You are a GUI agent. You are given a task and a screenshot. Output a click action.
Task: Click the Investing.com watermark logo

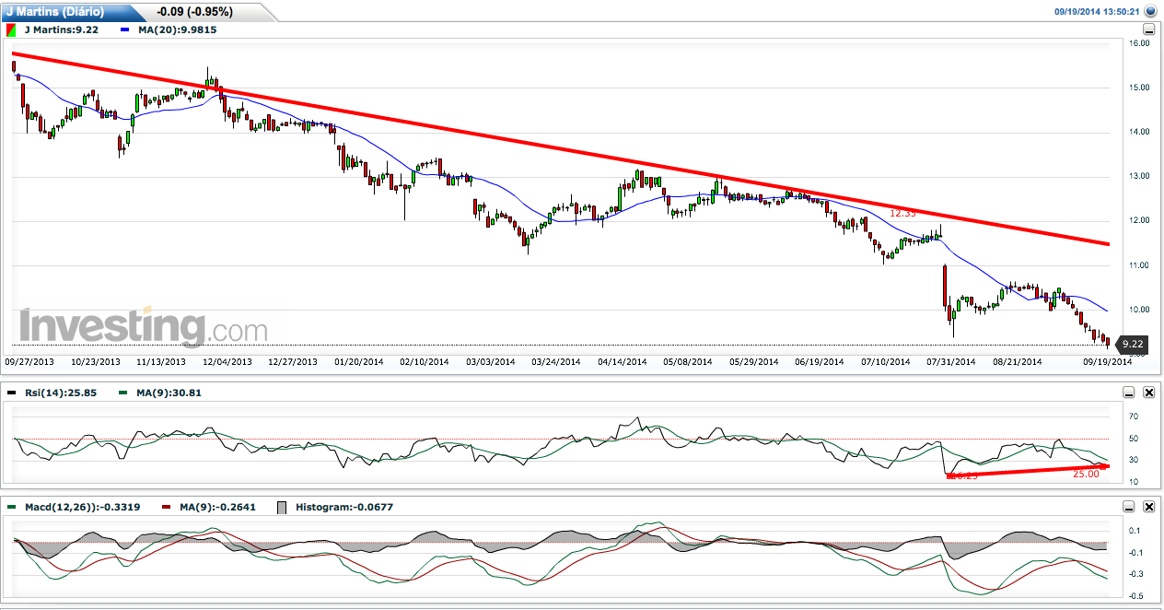point(144,327)
